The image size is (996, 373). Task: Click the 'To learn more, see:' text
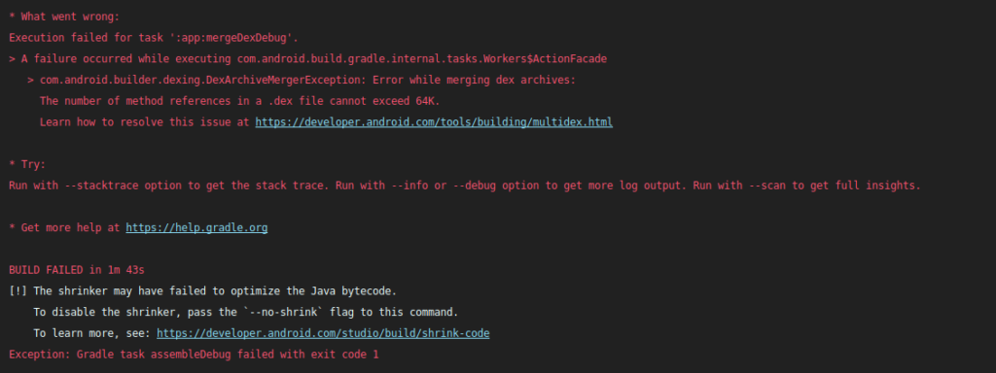click(x=92, y=333)
